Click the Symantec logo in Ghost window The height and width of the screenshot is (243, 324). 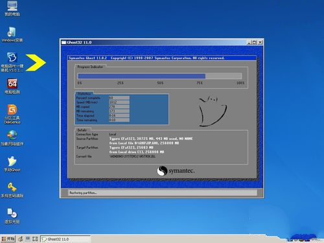coord(176,171)
